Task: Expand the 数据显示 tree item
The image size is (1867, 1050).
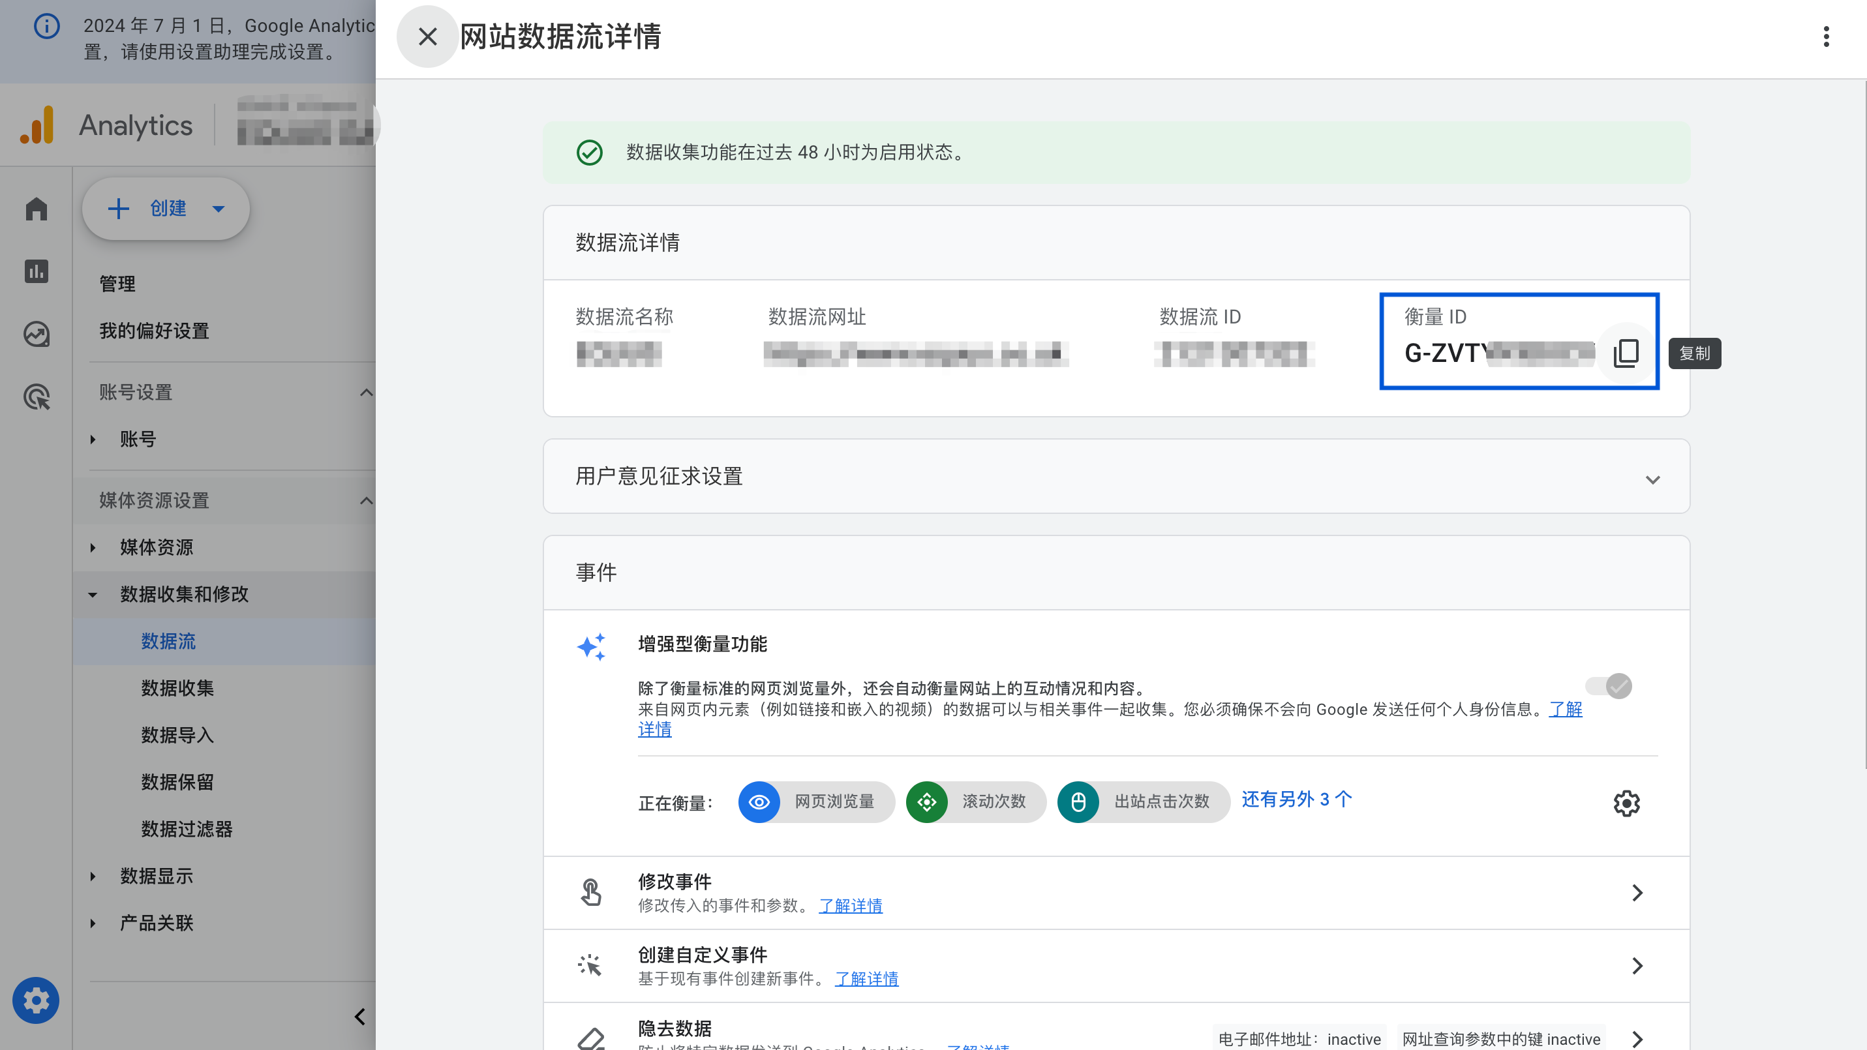Action: click(x=93, y=876)
